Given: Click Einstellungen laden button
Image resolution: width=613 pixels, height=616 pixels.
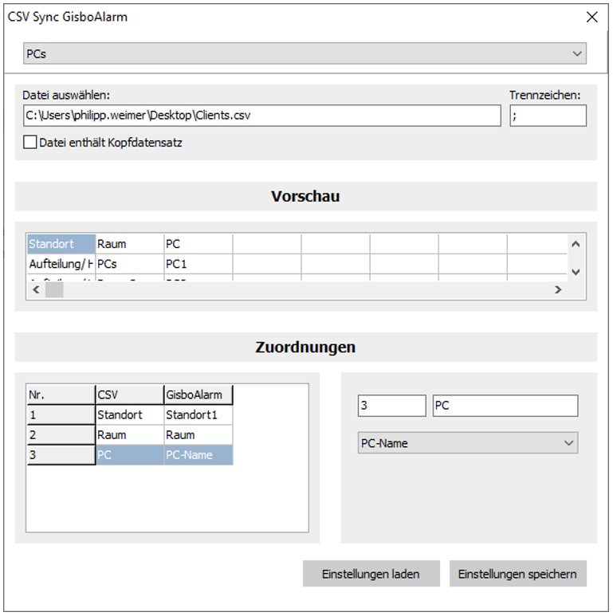Looking at the screenshot, I should 371,574.
